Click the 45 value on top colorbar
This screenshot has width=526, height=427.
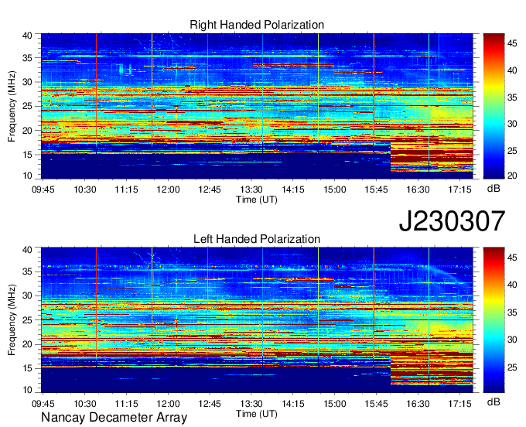pyautogui.click(x=512, y=43)
